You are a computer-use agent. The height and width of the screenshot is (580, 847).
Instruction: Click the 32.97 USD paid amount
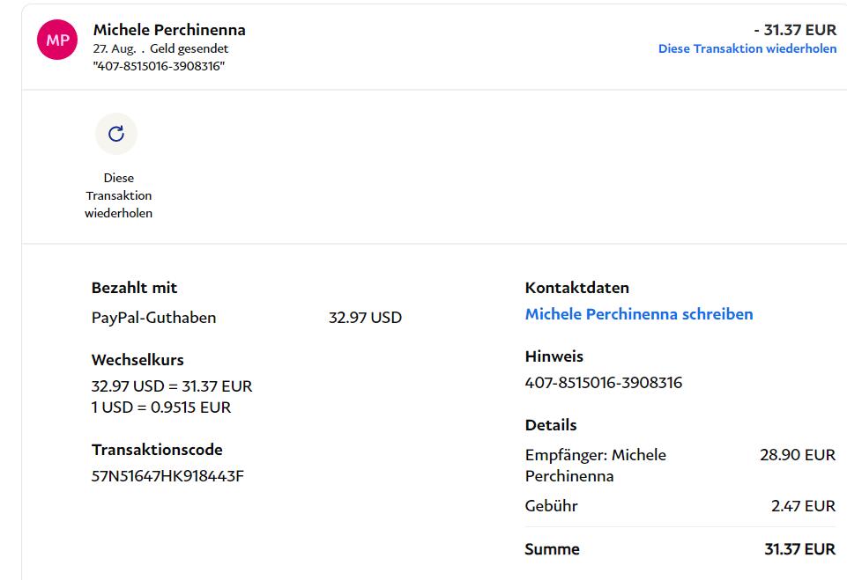pyautogui.click(x=365, y=318)
